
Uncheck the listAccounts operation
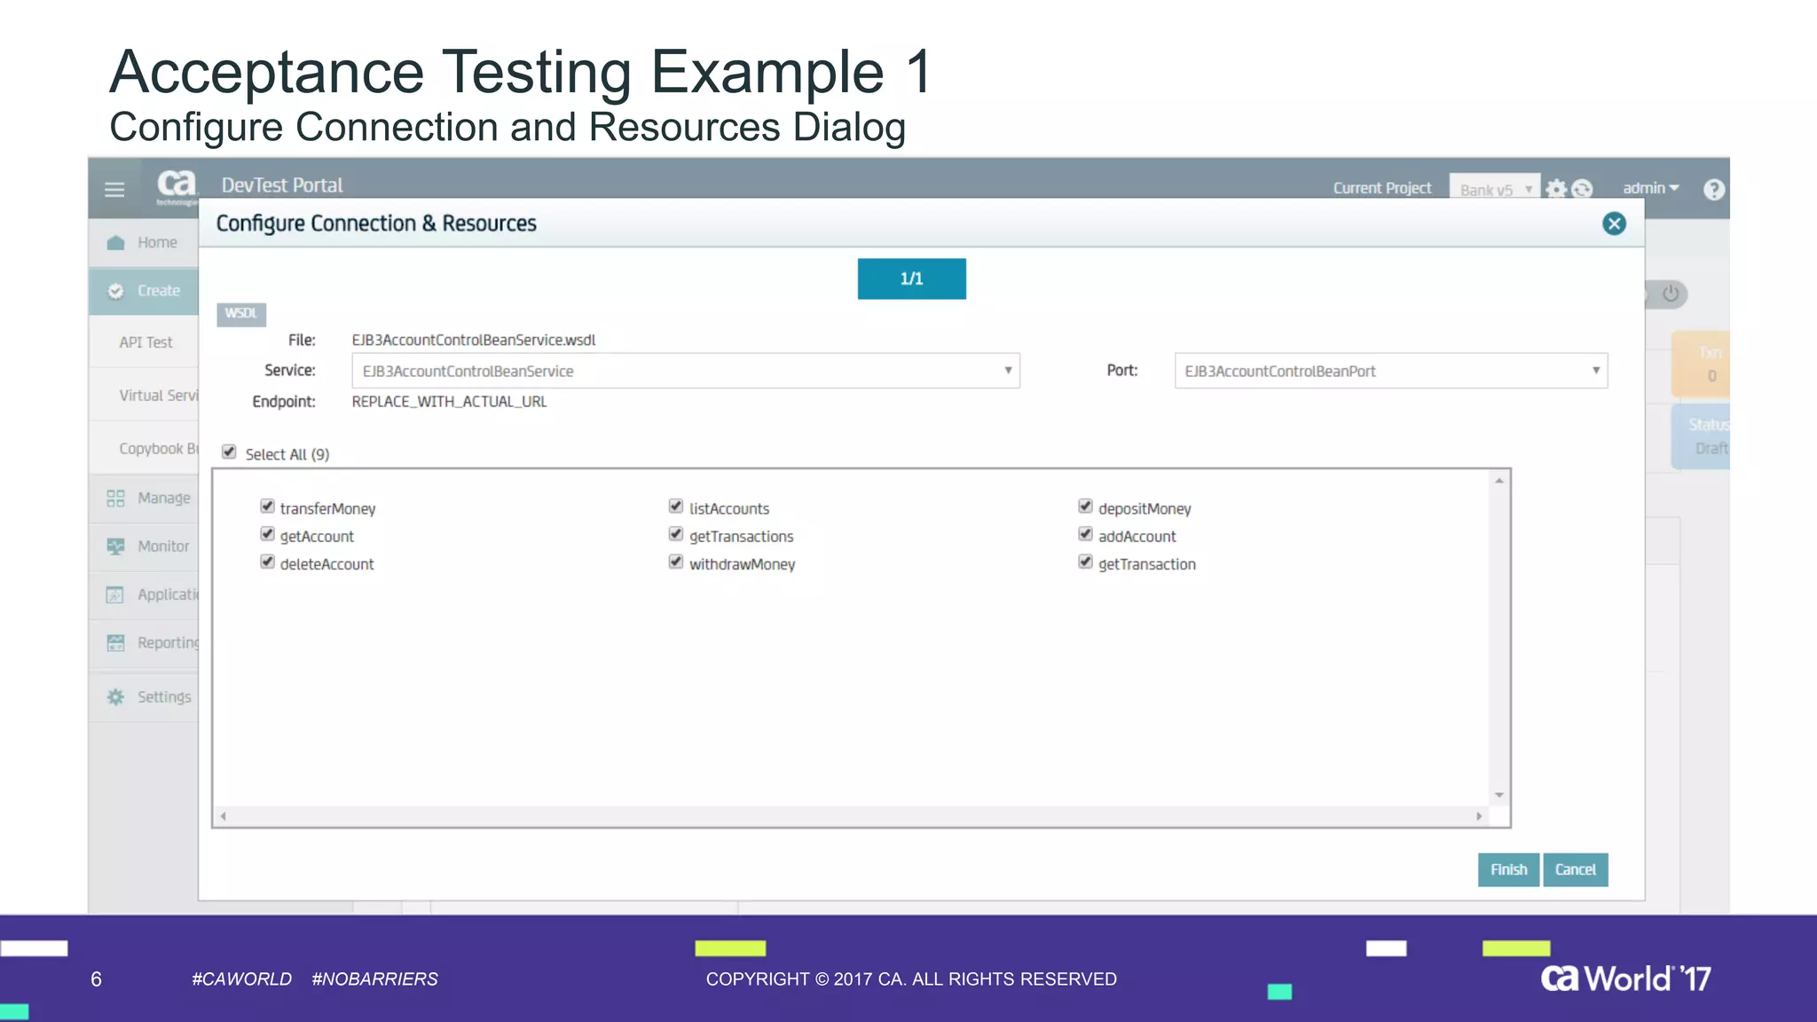pos(676,507)
